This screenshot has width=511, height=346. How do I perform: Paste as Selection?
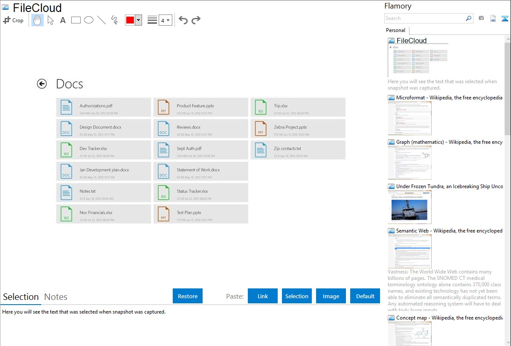click(296, 296)
